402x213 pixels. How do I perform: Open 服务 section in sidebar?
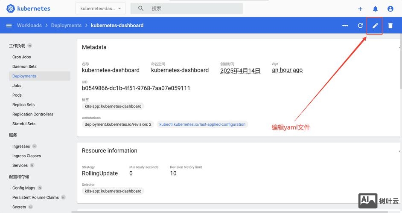13,135
